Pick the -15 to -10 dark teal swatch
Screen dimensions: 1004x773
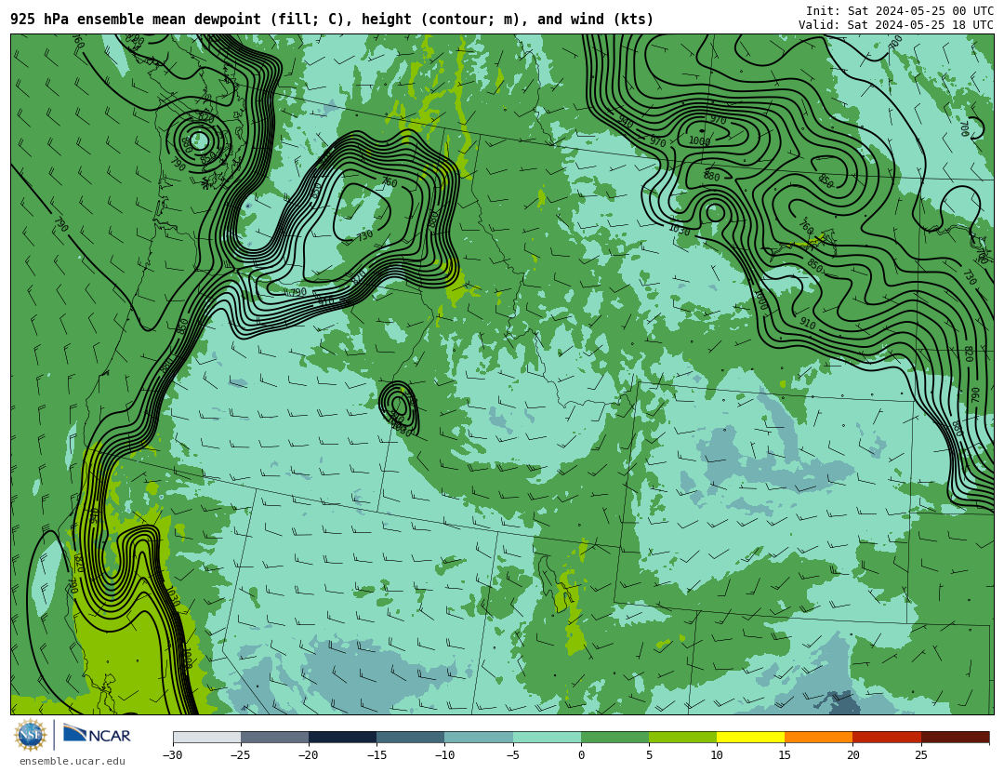[411, 737]
